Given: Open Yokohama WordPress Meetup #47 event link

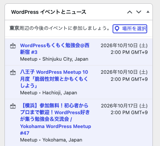Looking at the screenshot, I should click(x=56, y=119).
